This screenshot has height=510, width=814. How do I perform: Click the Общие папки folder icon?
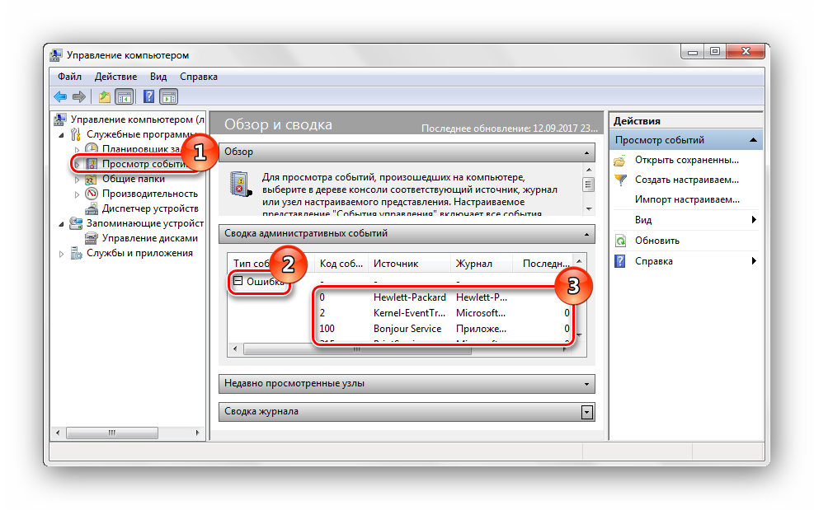click(x=92, y=179)
